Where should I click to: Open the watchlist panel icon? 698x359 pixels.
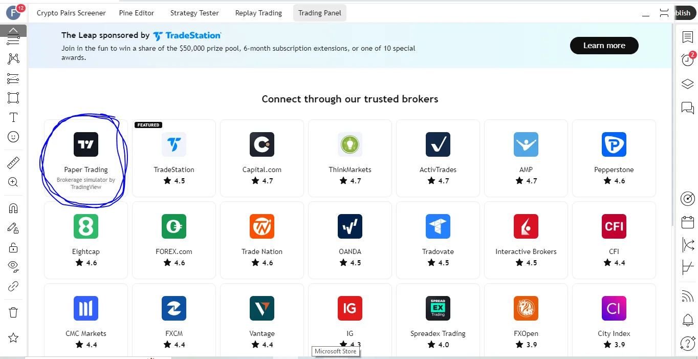tap(687, 37)
